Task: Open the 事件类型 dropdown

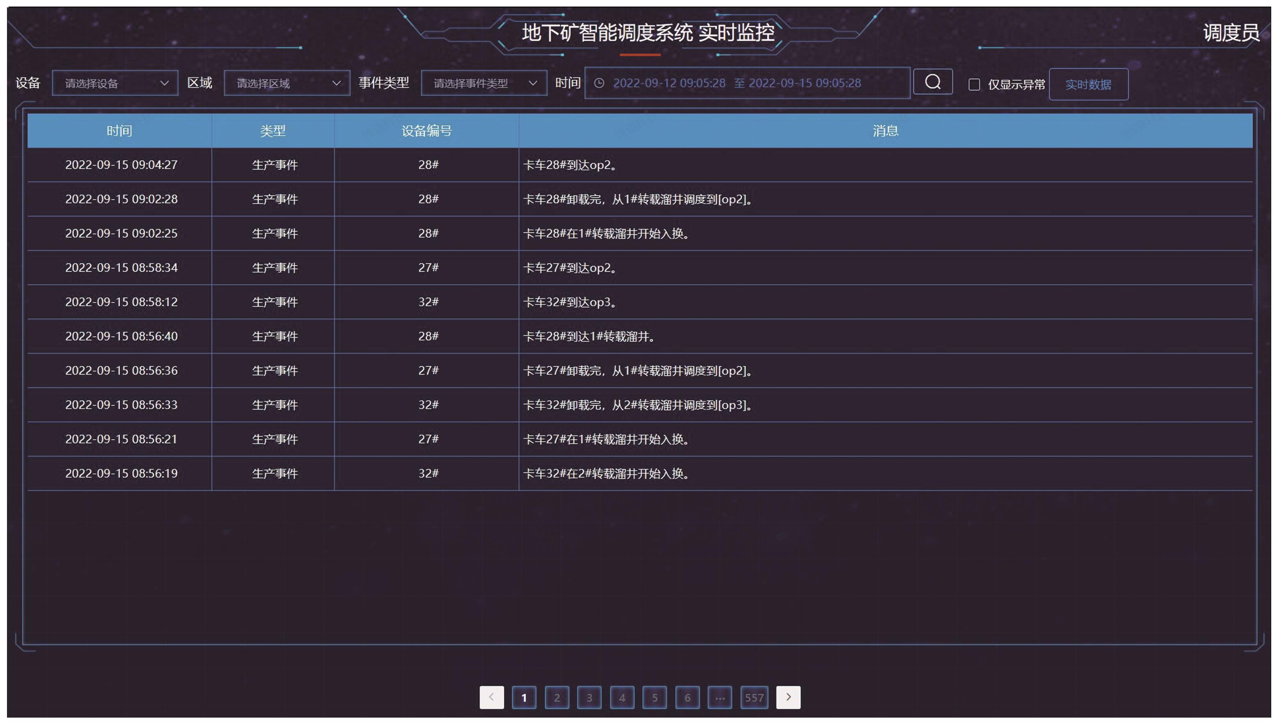Action: click(x=484, y=83)
